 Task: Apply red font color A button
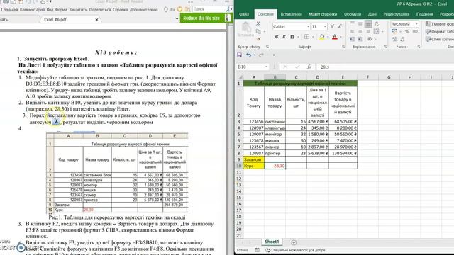pos(335,37)
